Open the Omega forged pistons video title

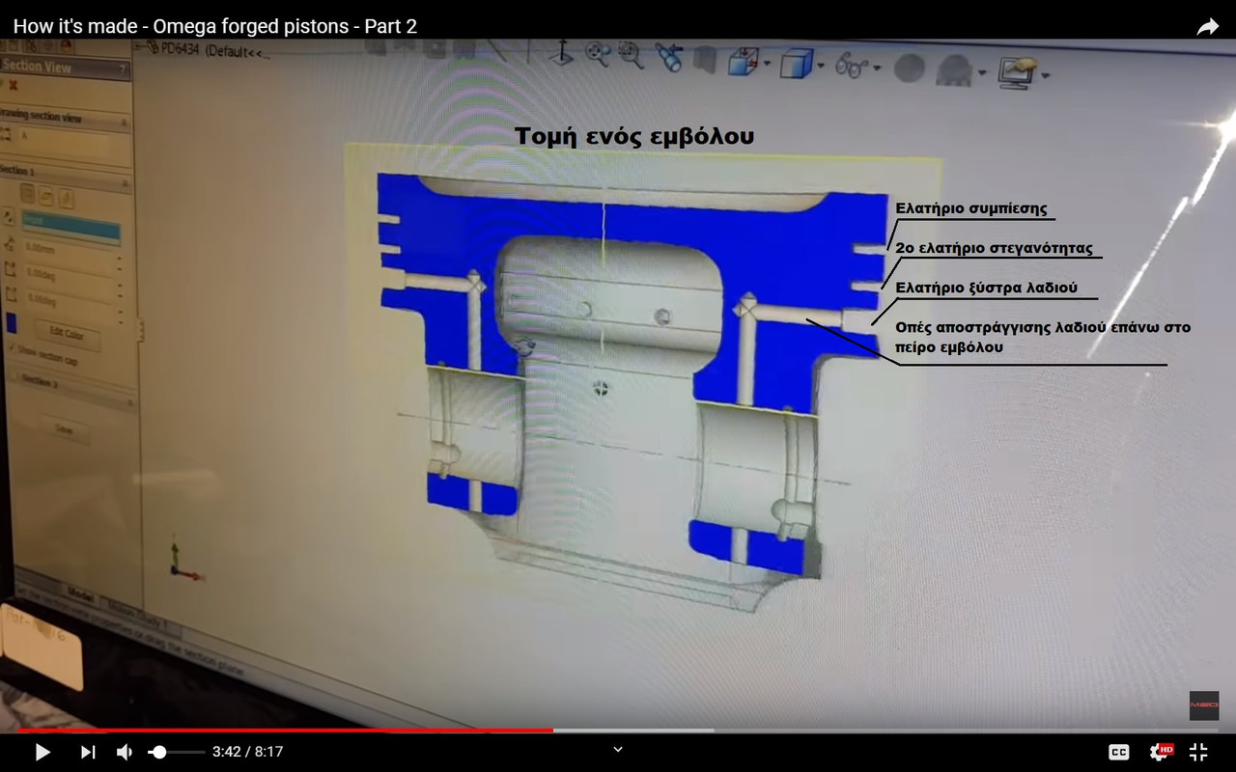(x=215, y=26)
